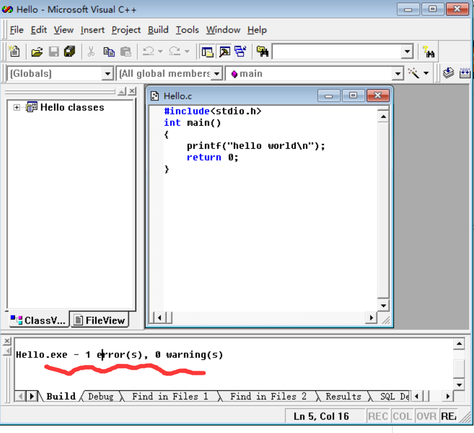Image resolution: width=474 pixels, height=433 pixels.
Task: Click the Cut scissors icon
Action: pyautogui.click(x=91, y=52)
